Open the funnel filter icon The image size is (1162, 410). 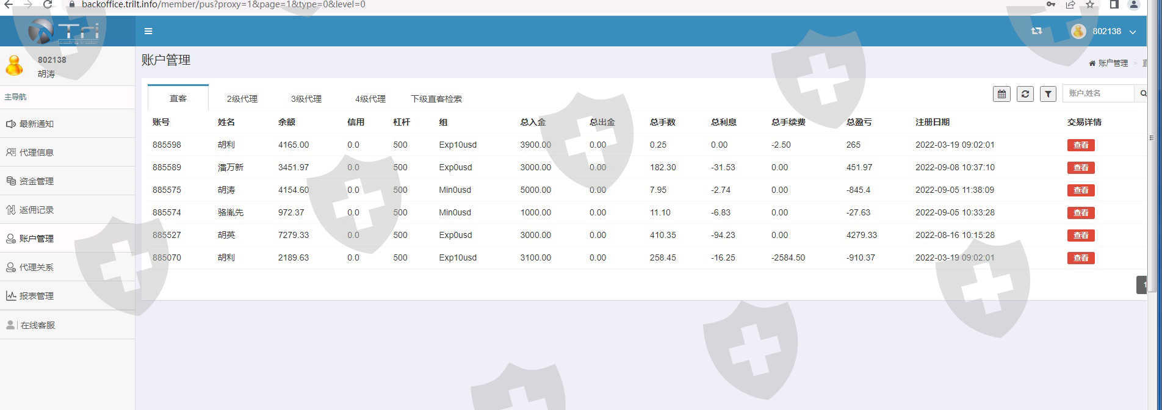[1048, 94]
